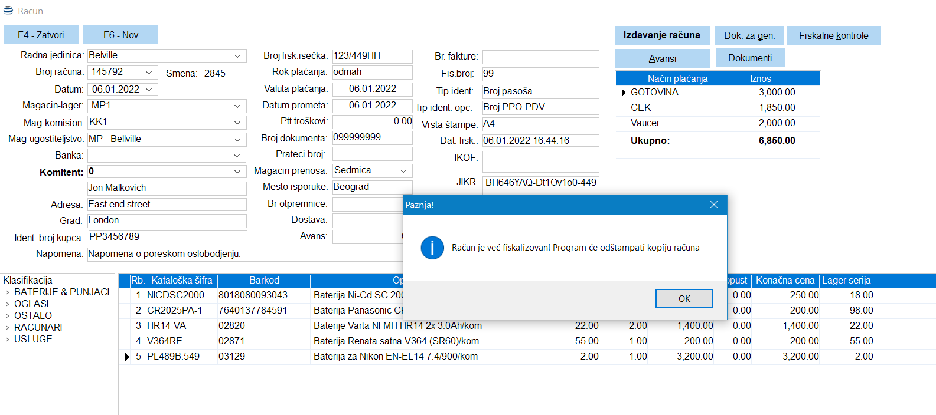Select the GOTOVINA payment row

pos(654,93)
